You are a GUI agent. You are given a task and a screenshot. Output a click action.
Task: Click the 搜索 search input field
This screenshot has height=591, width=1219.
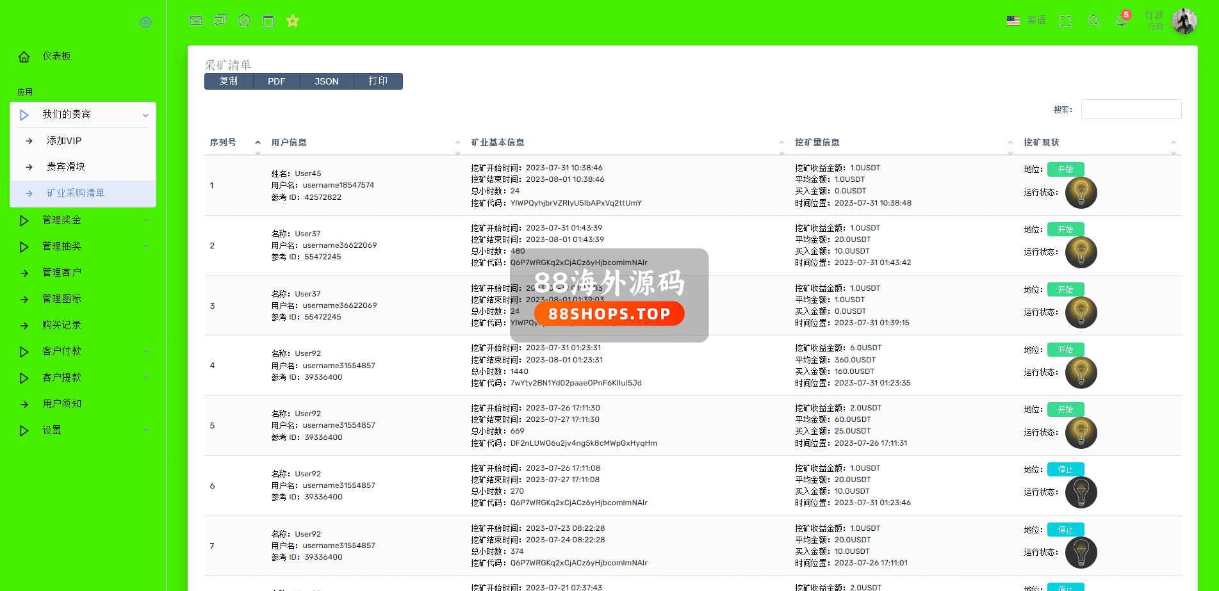click(x=1131, y=109)
